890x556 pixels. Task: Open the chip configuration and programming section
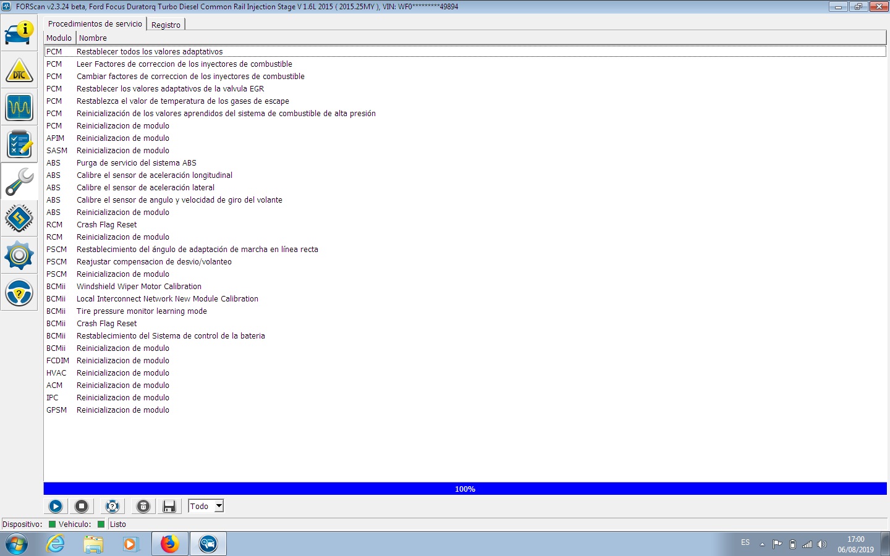click(19, 218)
